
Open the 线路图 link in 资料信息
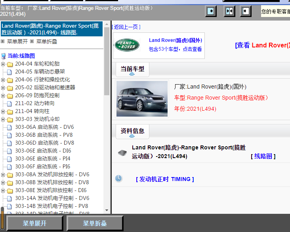263,157
